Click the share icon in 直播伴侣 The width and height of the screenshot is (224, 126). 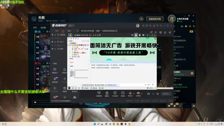coord(170,32)
